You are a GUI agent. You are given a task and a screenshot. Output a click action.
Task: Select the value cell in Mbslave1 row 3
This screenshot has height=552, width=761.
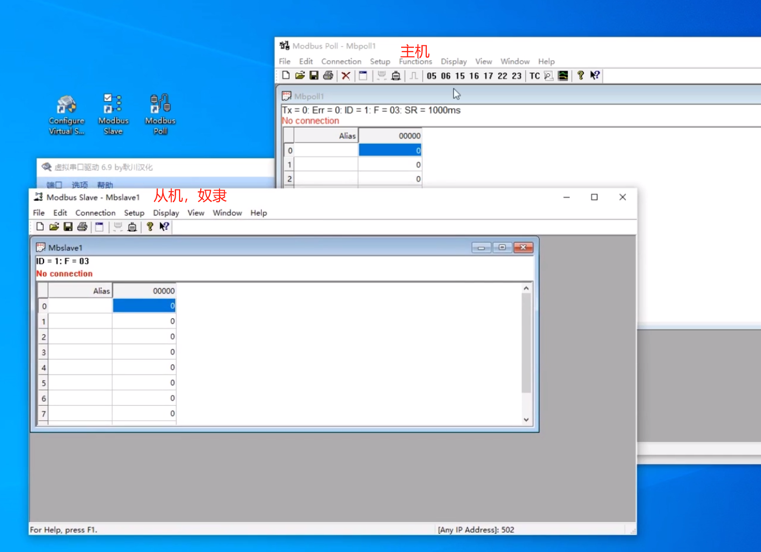click(x=144, y=352)
